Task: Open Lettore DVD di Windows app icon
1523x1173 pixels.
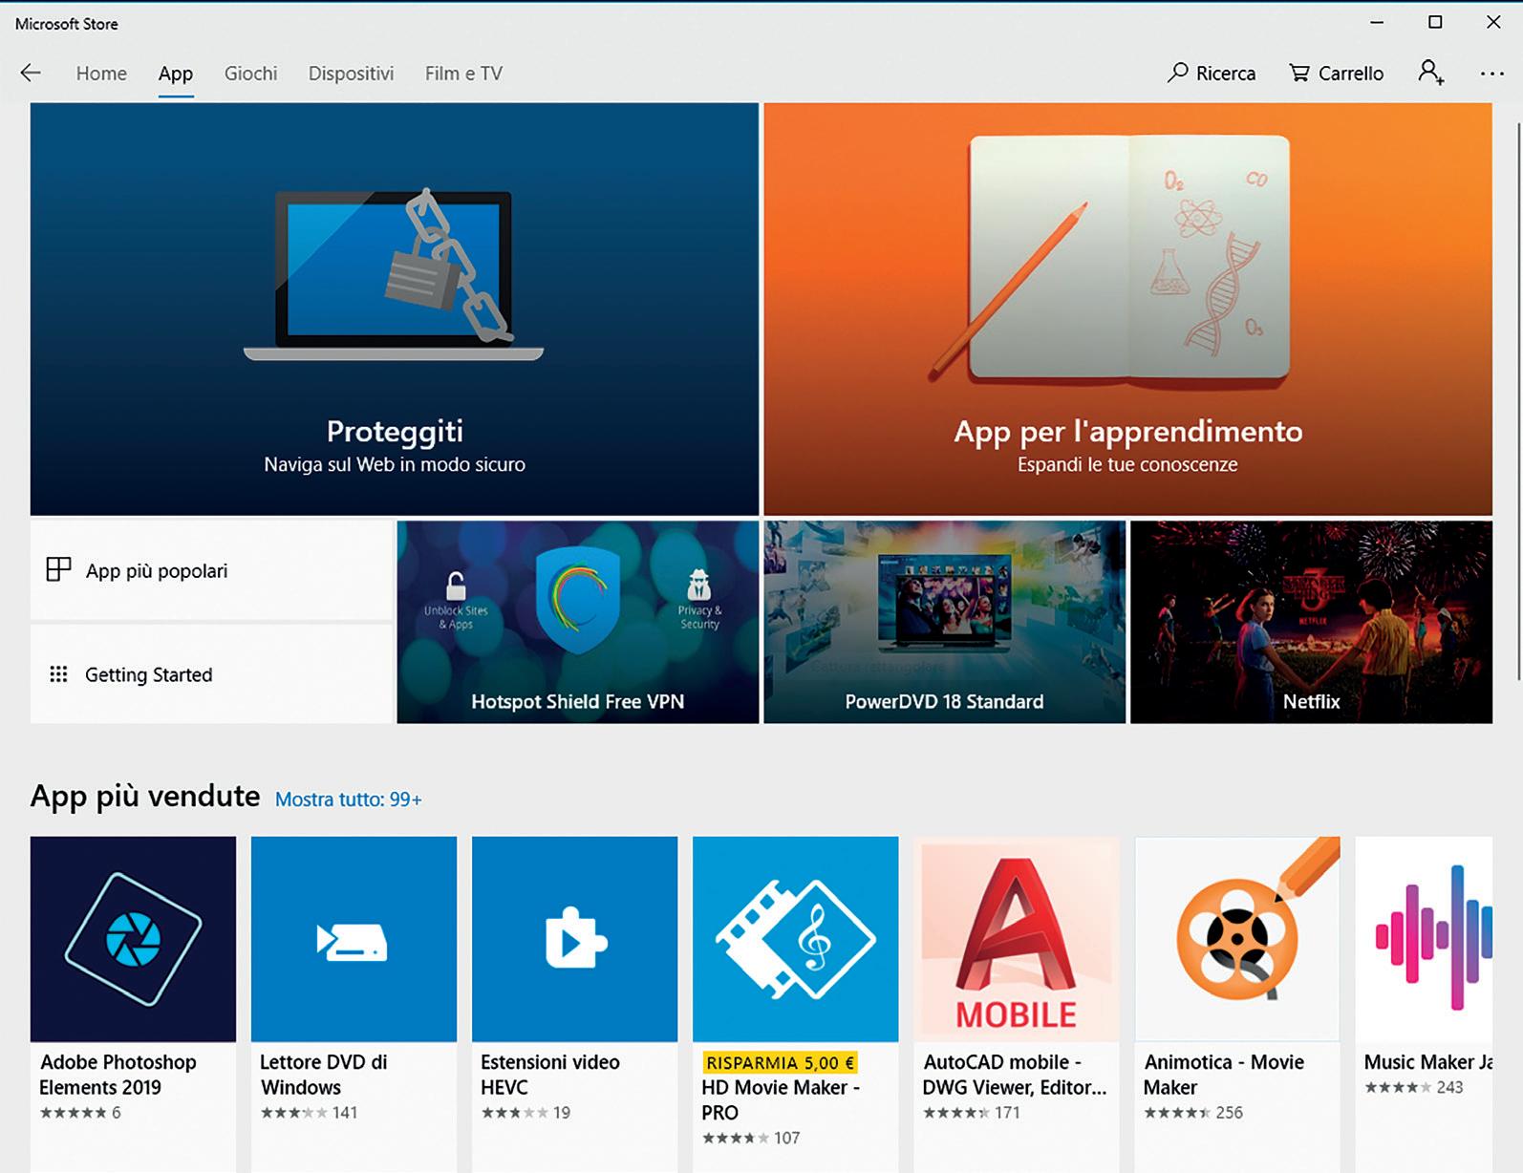Action: 354,939
